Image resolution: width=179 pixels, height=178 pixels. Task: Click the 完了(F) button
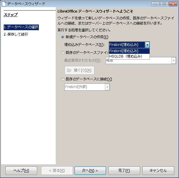124,171
